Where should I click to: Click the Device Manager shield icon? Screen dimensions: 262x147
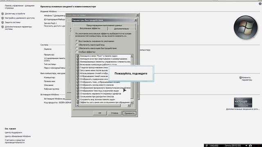pyautogui.click(x=2, y=13)
